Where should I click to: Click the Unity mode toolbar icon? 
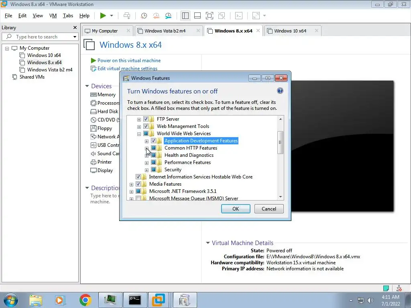click(222, 16)
